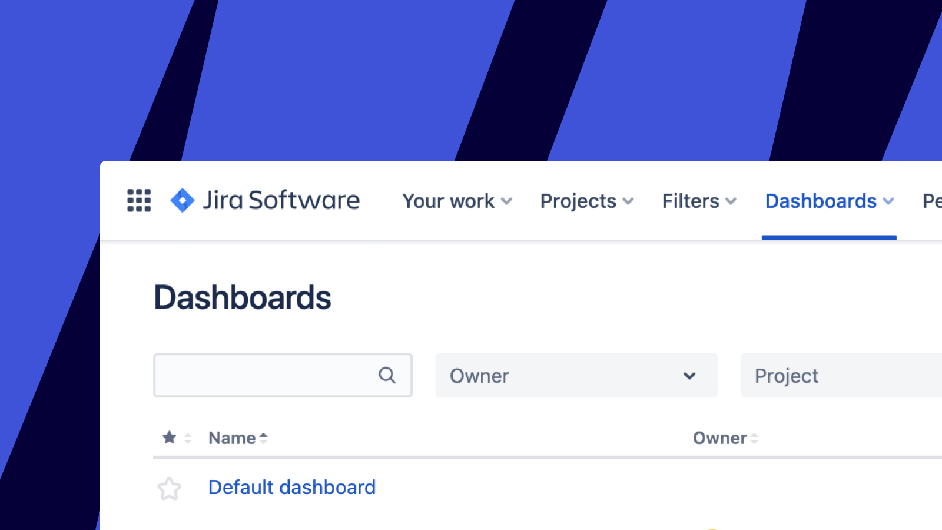Expand the Your work menu
942x530 pixels.
(x=457, y=201)
